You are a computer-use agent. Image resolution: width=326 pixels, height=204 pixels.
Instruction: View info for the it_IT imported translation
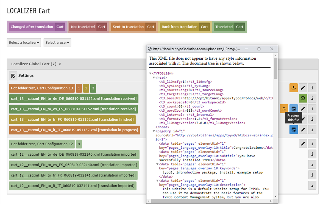pos(312,185)
